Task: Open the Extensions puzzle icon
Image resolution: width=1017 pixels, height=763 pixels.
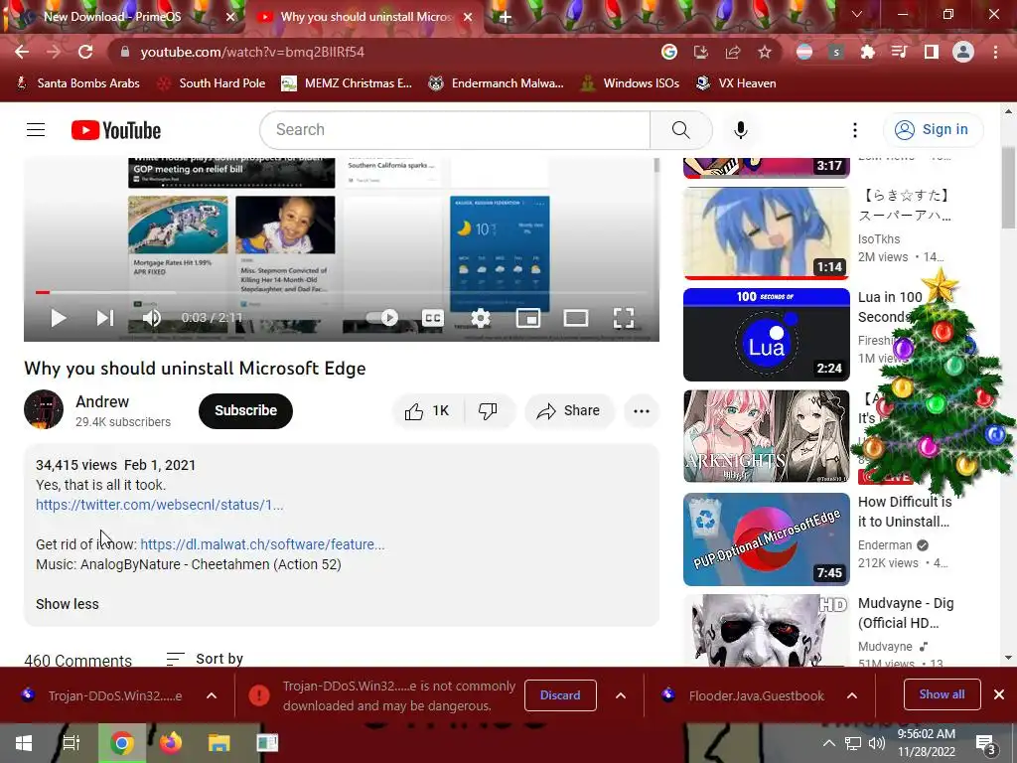Action: [x=868, y=52]
